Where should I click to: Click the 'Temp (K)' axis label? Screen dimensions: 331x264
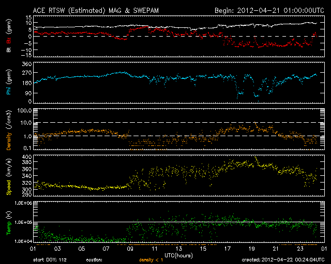(x=9, y=223)
